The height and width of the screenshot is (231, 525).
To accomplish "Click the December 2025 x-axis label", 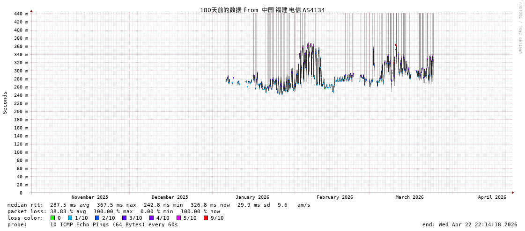I will 170,197.
